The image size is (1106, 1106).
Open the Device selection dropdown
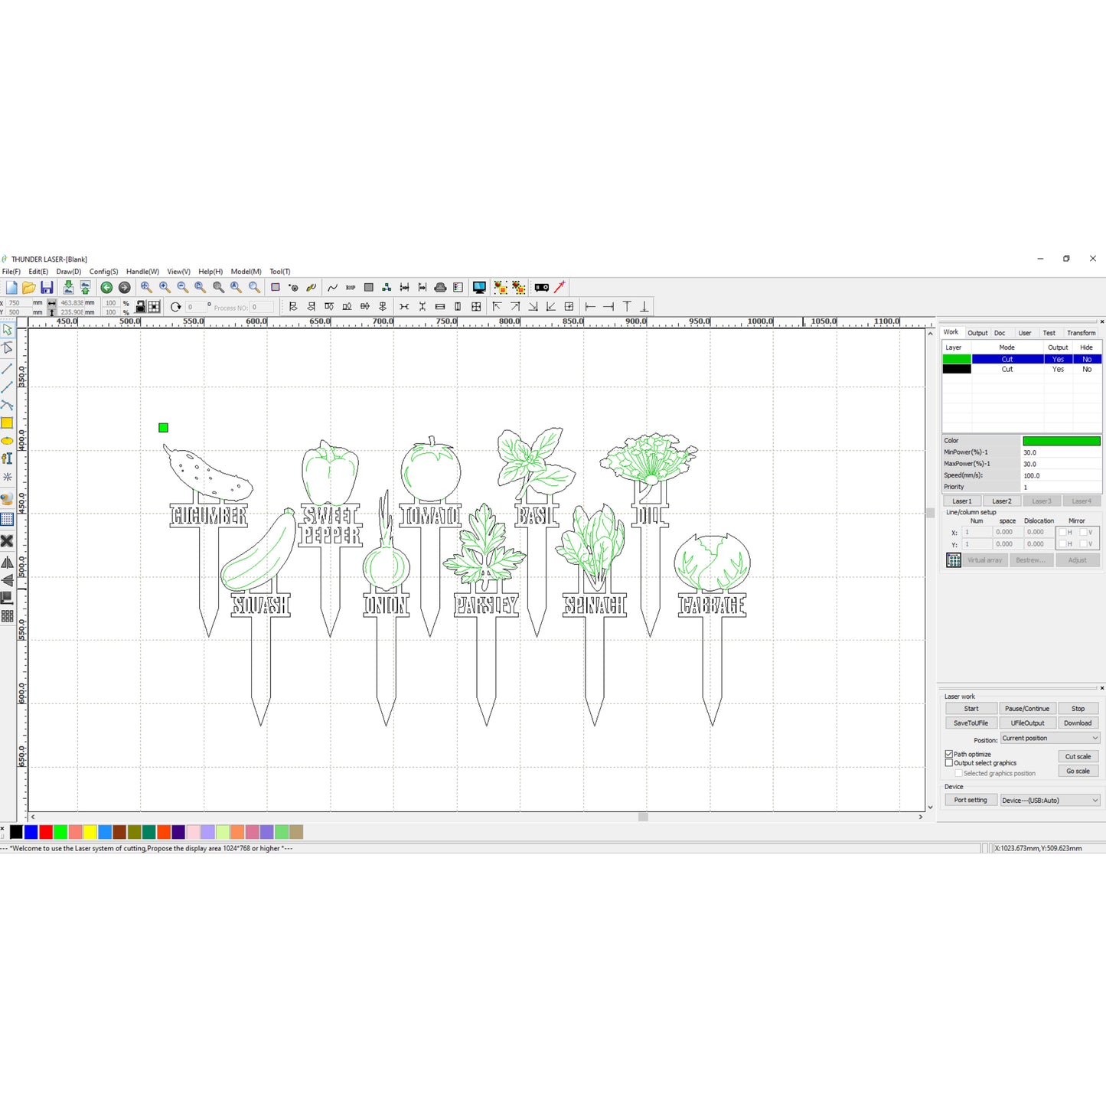[1050, 800]
